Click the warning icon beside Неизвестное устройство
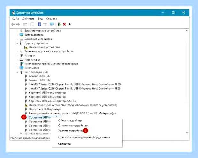The height and width of the screenshot is (158, 198). click(x=26, y=47)
